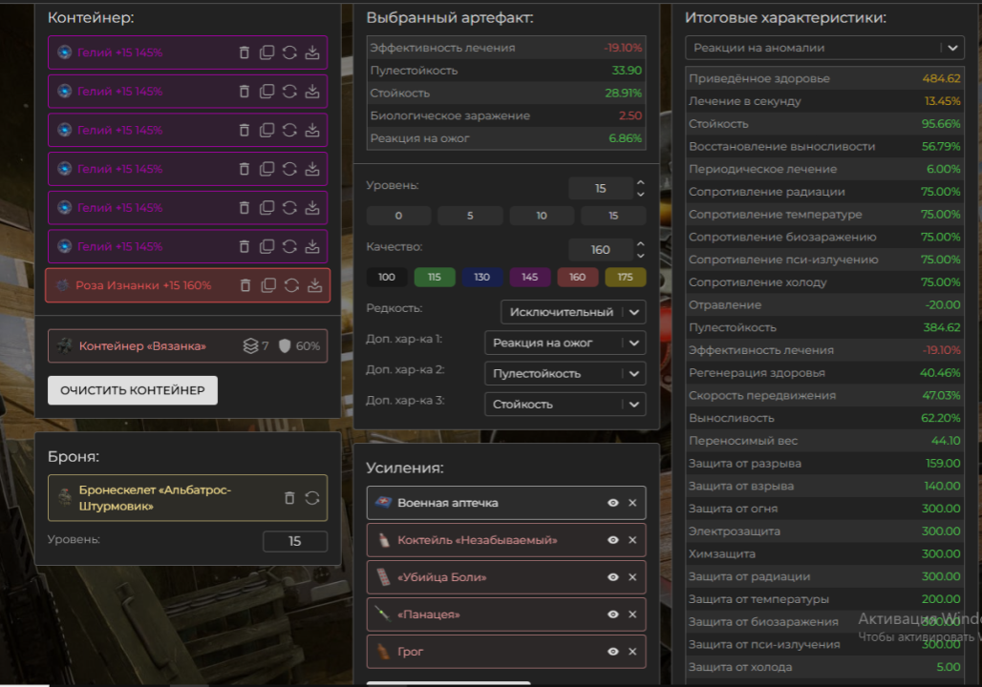Open the Редкость dropdown showing Исключительный
This screenshot has width=982, height=687.
pyautogui.click(x=572, y=312)
